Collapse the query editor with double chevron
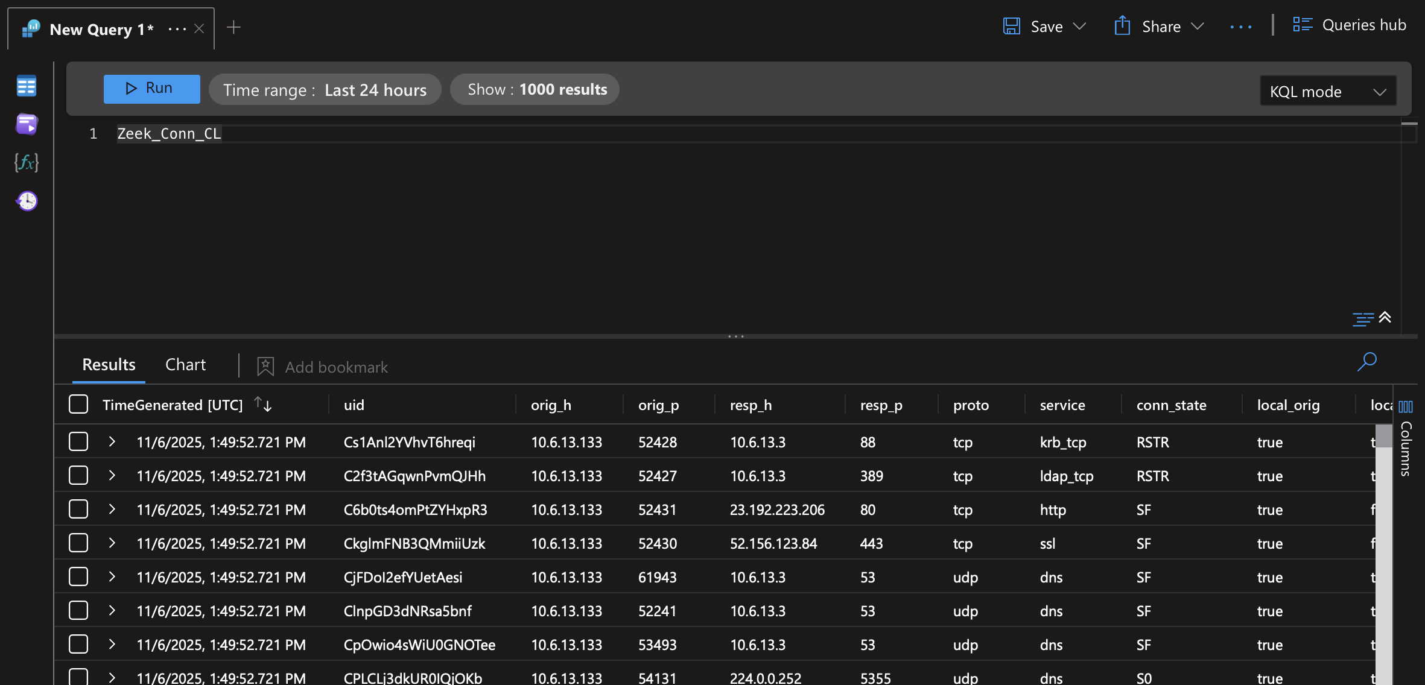 tap(1385, 317)
